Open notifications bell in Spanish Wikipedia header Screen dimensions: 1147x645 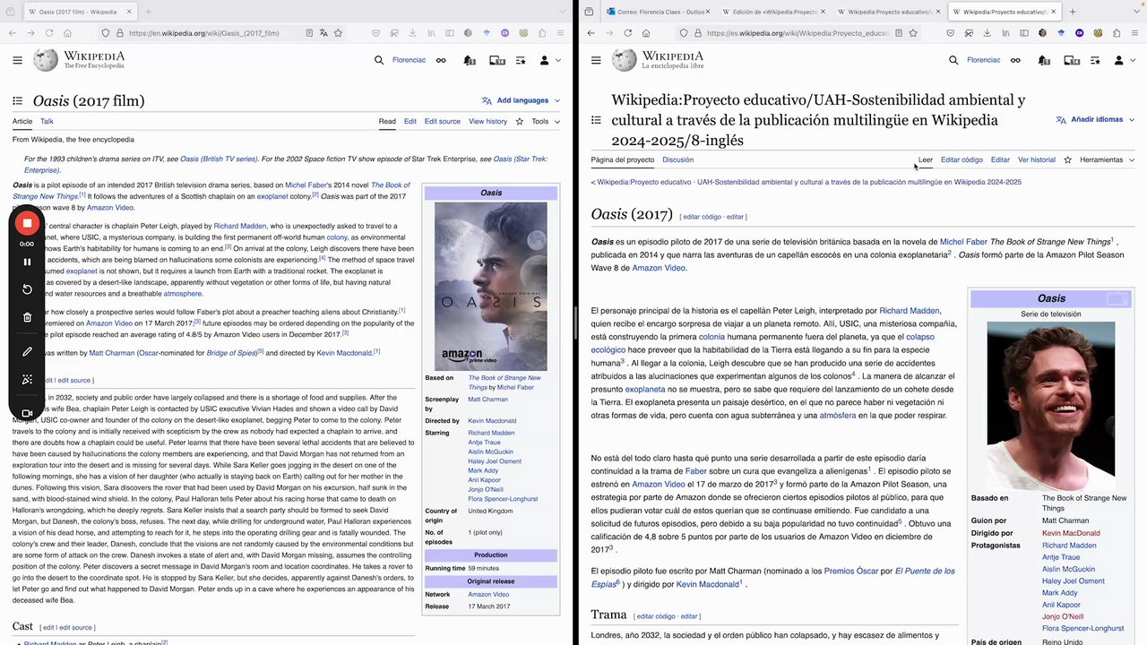pyautogui.click(x=1044, y=60)
